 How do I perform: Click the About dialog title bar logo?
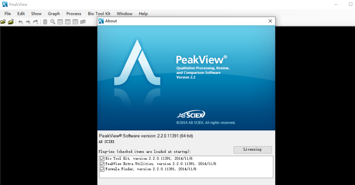click(x=101, y=21)
